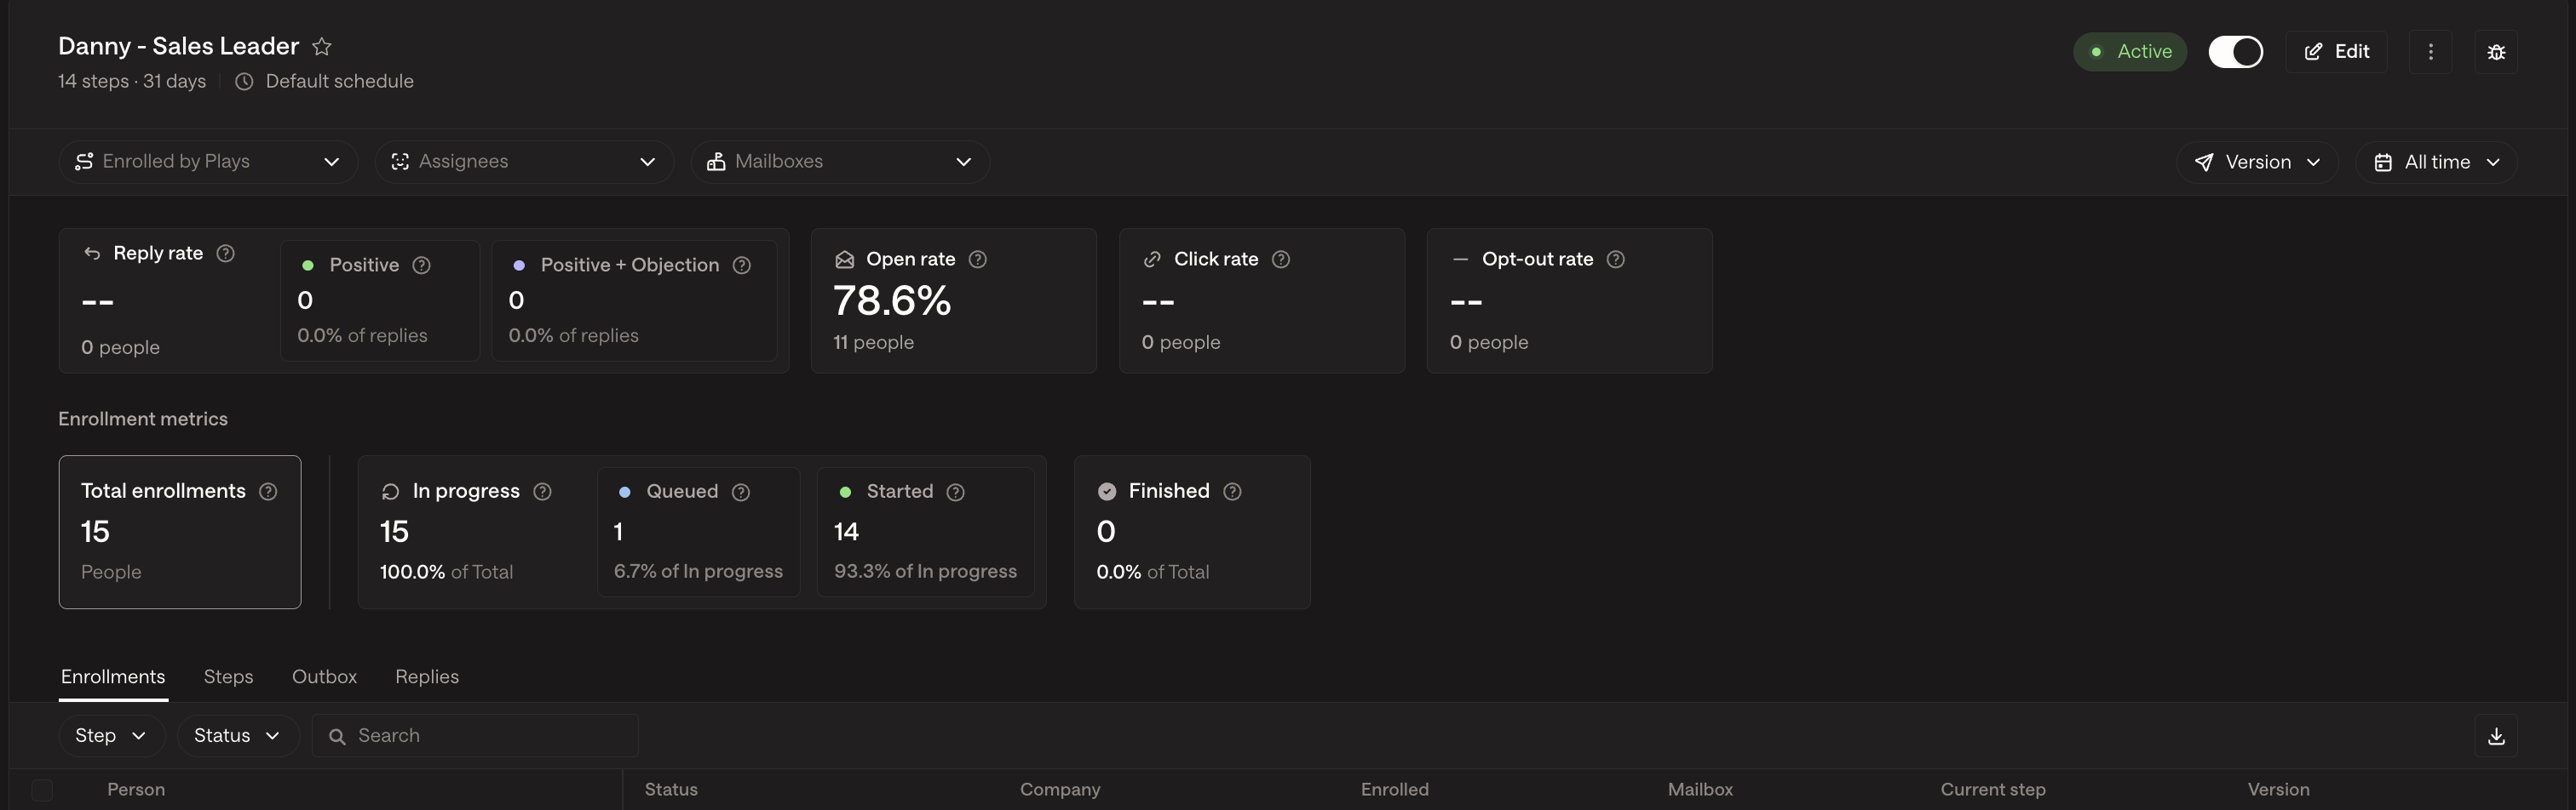This screenshot has height=810, width=2576.
Task: Expand the Enrolled by Plays dropdown
Action: (208, 162)
